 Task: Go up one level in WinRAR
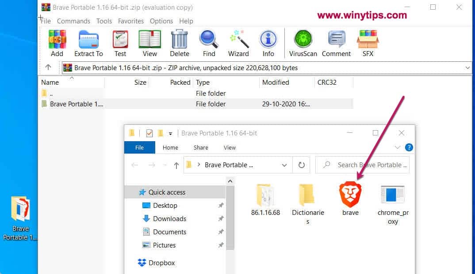(x=48, y=67)
